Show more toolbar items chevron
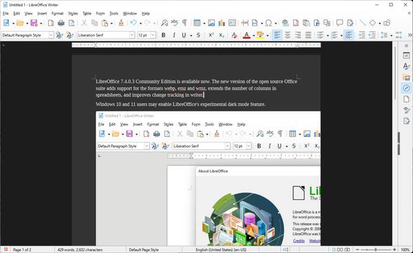Viewport: 413px width, 253px height. [x=410, y=35]
